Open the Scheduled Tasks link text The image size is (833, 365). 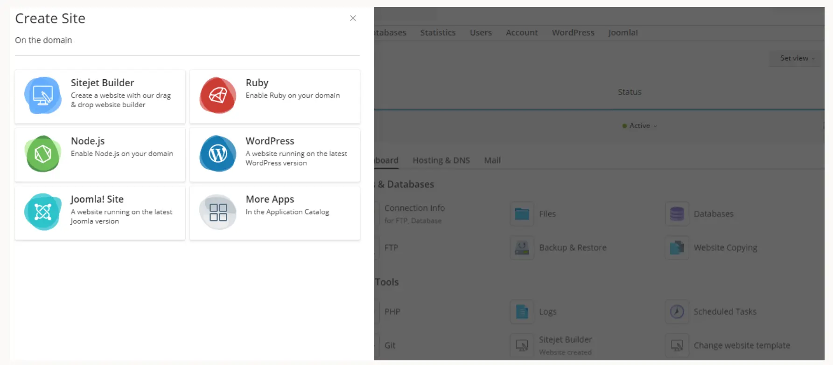725,312
